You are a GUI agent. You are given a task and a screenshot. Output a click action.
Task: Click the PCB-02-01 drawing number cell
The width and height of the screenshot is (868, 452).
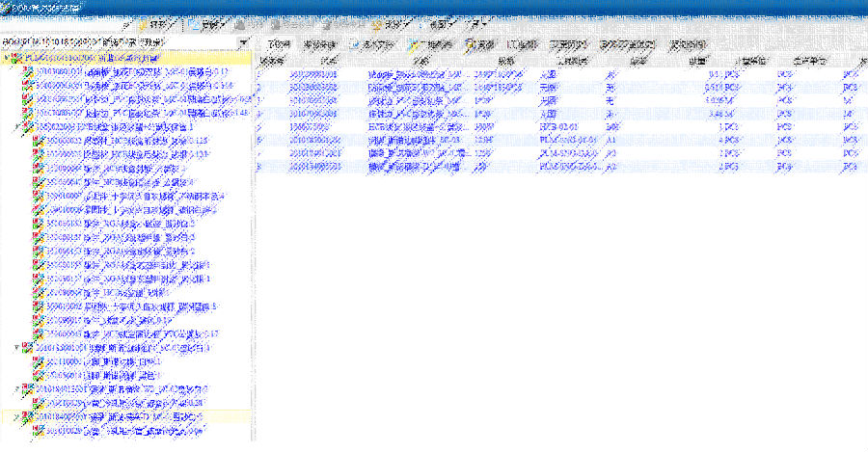[559, 127]
